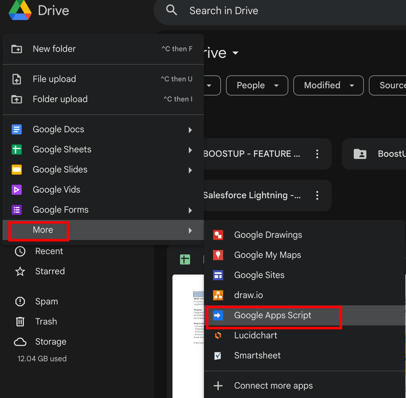The width and height of the screenshot is (406, 398).
Task: Choose Folder upload in the menu
Action: (103, 99)
